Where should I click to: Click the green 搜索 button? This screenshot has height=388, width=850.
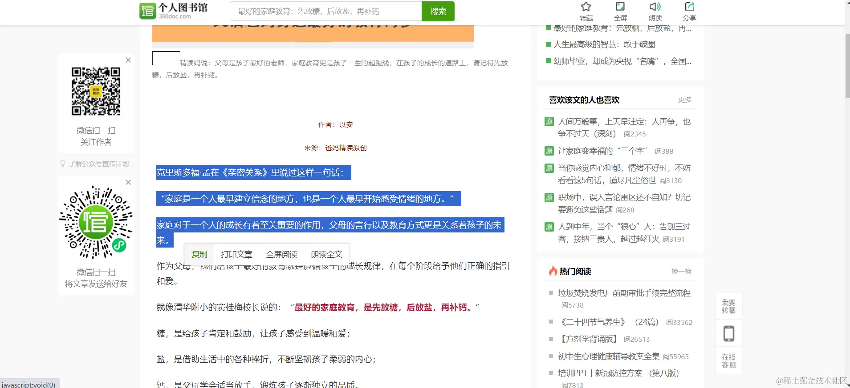438,11
